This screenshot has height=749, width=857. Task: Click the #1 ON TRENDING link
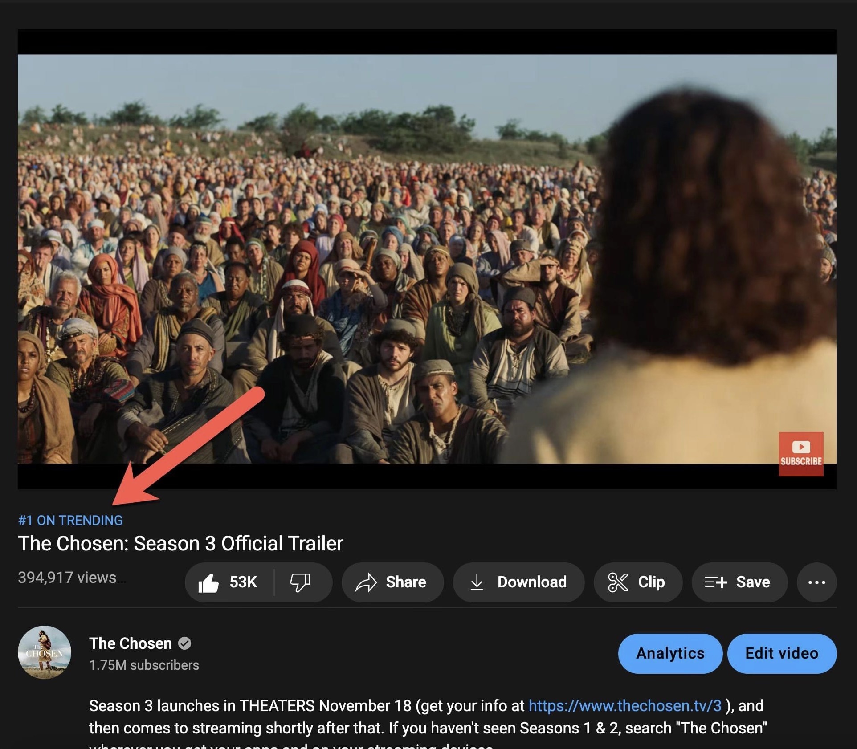(70, 520)
